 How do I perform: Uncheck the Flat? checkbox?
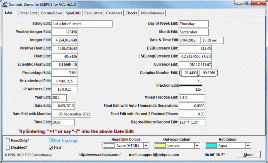(x=51, y=147)
